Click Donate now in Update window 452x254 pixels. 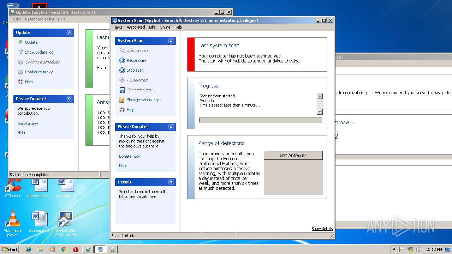[28, 123]
